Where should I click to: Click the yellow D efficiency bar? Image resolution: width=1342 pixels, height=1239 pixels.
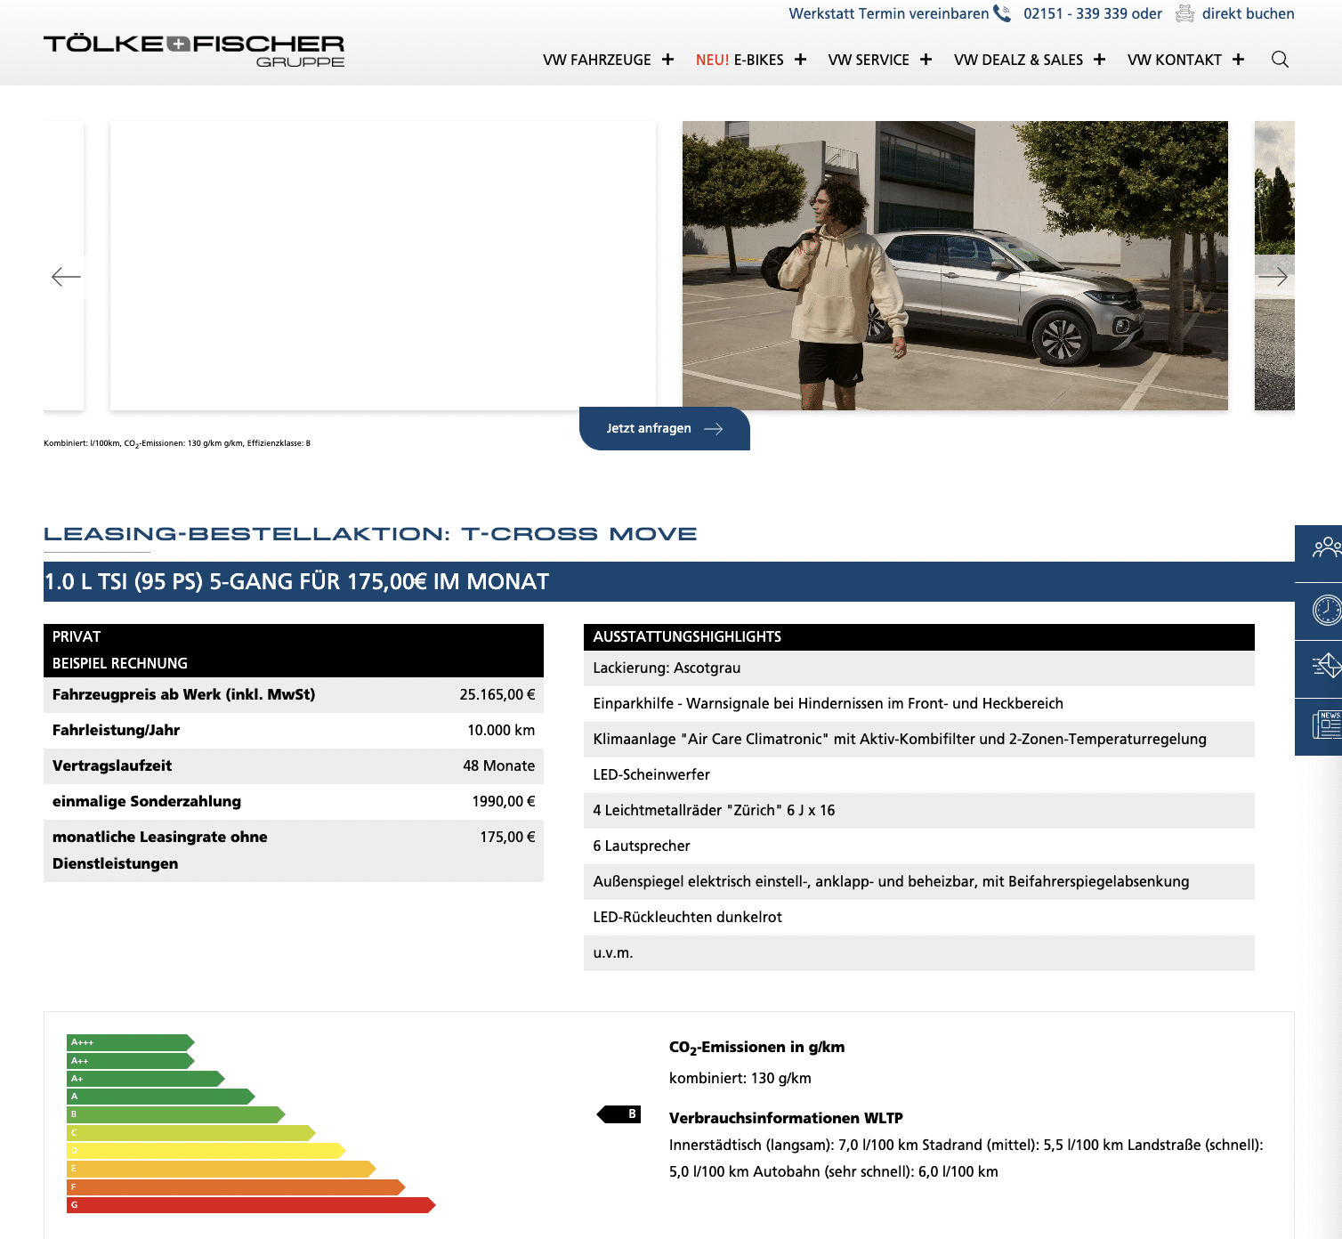point(206,1151)
